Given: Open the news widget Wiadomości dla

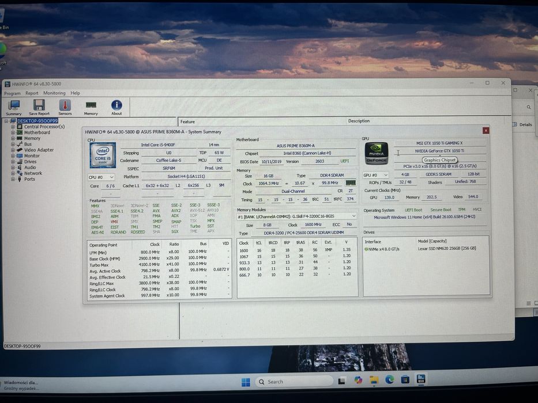Looking at the screenshot, I should (21, 385).
